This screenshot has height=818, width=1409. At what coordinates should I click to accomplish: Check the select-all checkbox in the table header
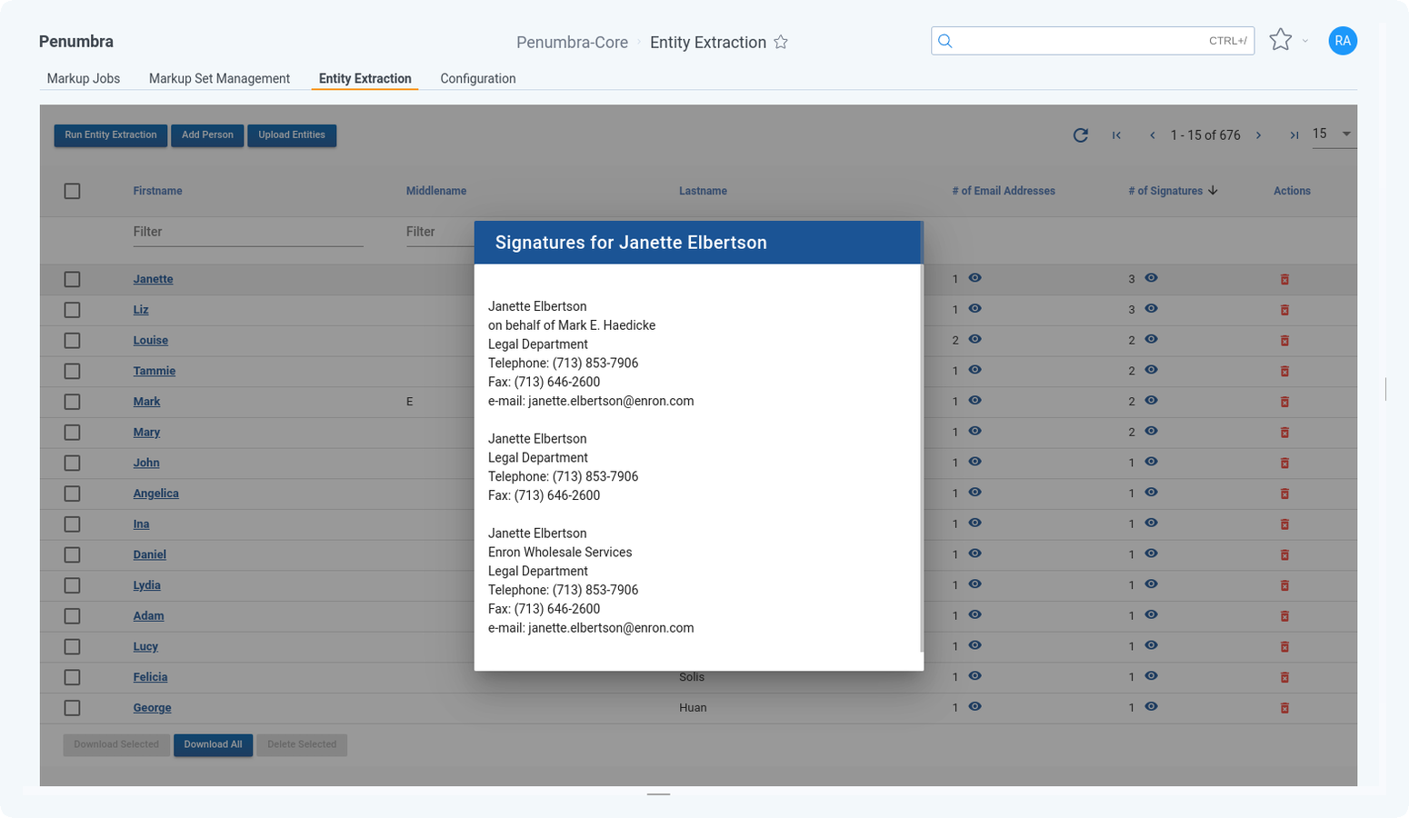(73, 191)
